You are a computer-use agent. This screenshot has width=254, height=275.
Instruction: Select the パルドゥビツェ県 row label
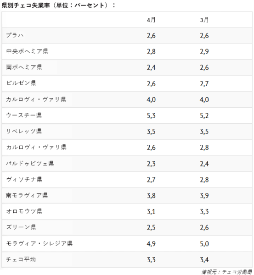(30, 164)
